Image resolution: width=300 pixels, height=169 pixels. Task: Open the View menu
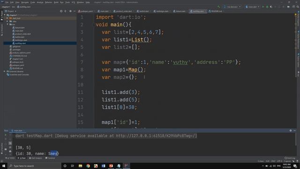pyautogui.click(x=17, y=2)
